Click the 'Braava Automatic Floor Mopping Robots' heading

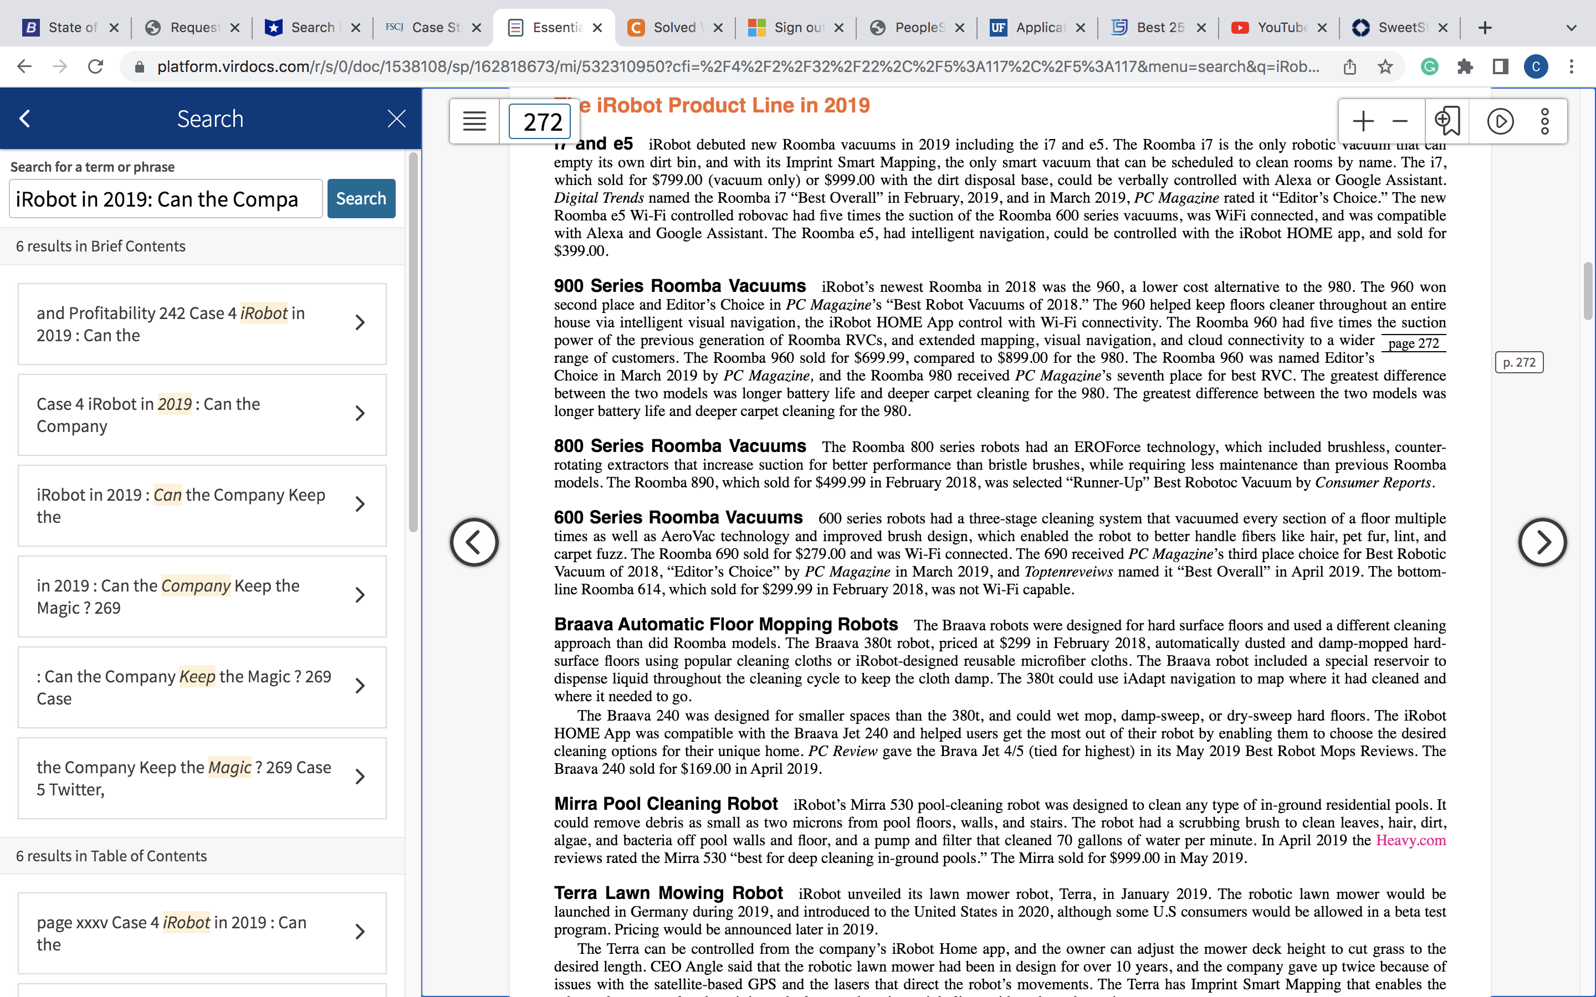[x=726, y=624]
